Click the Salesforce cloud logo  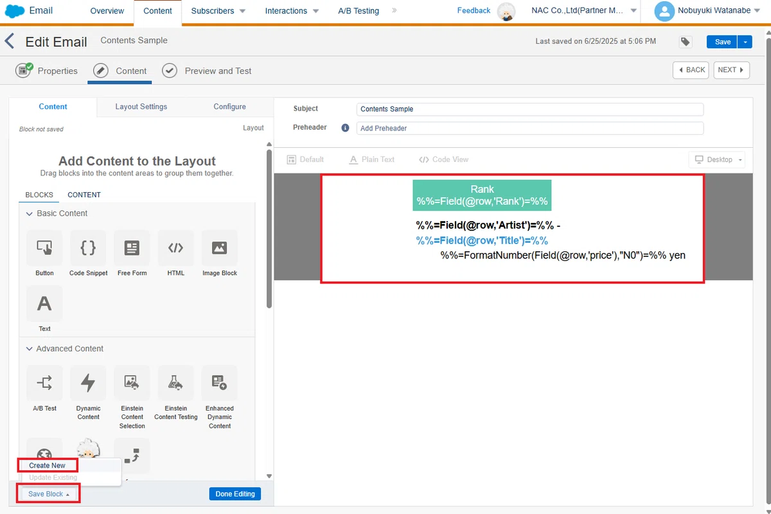15,11
